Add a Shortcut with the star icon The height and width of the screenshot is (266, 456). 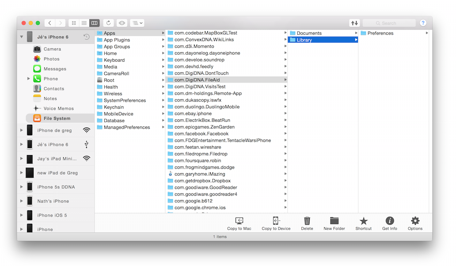[364, 221]
